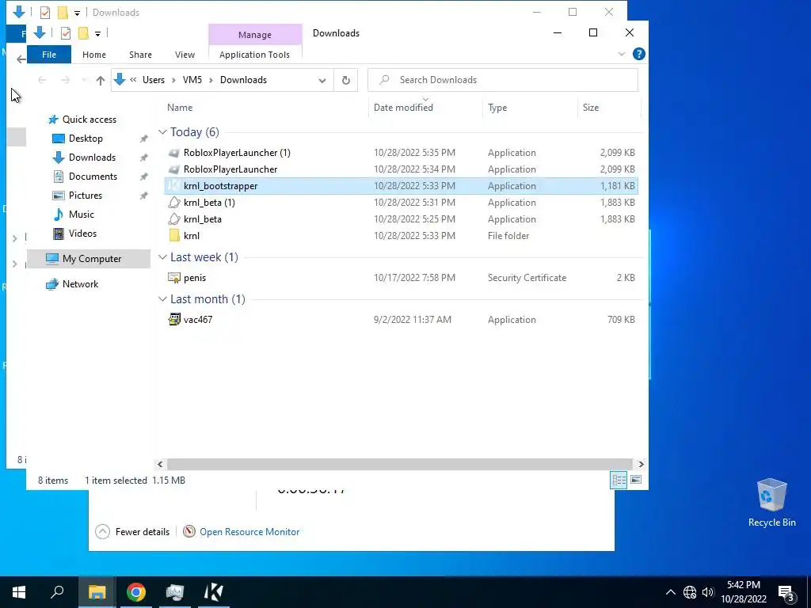Select My Computer in navigation pane
The height and width of the screenshot is (608, 811).
[89, 259]
